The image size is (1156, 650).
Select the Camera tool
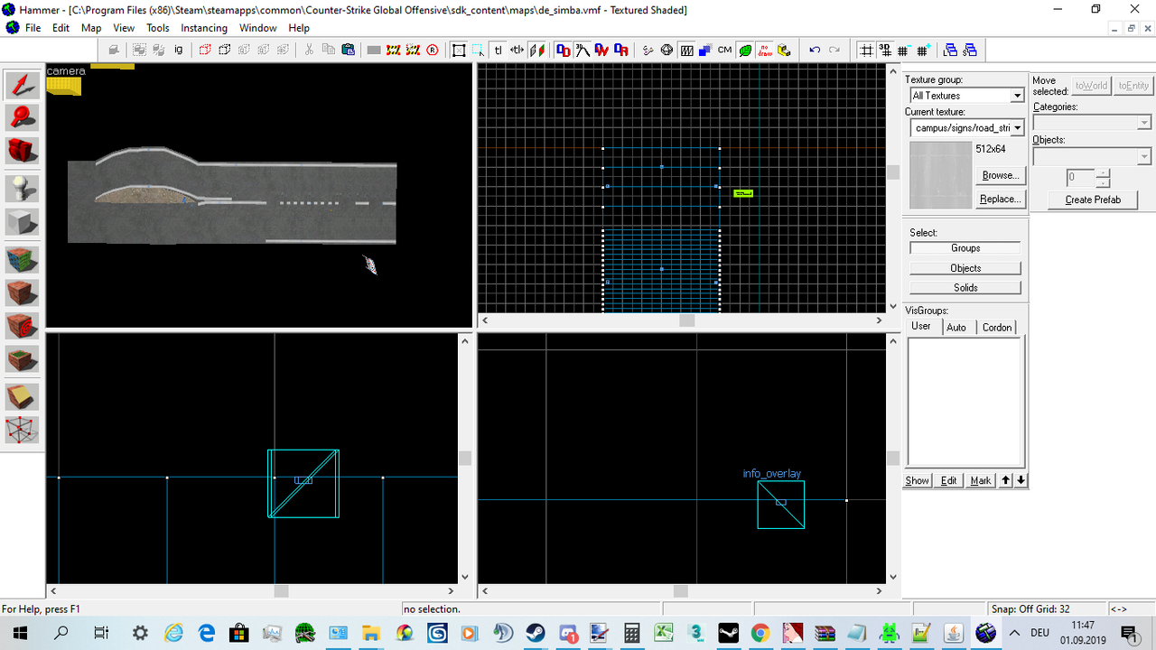[x=22, y=151]
